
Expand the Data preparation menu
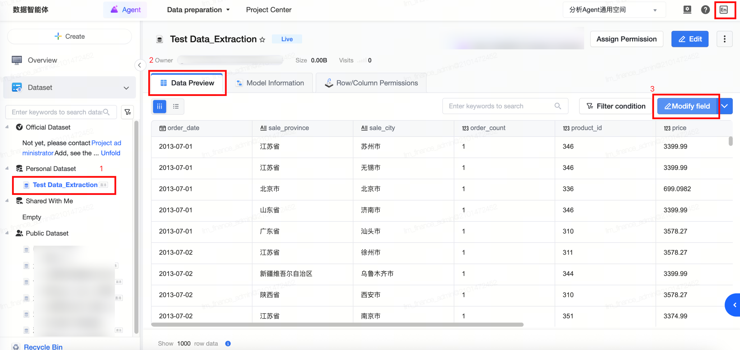198,10
